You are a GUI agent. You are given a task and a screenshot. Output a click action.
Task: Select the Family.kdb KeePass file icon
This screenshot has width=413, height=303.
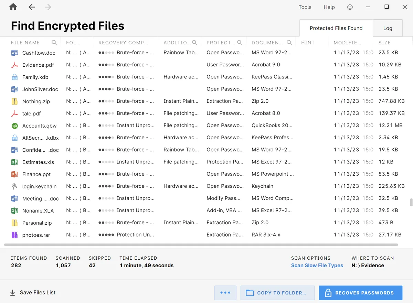point(14,77)
